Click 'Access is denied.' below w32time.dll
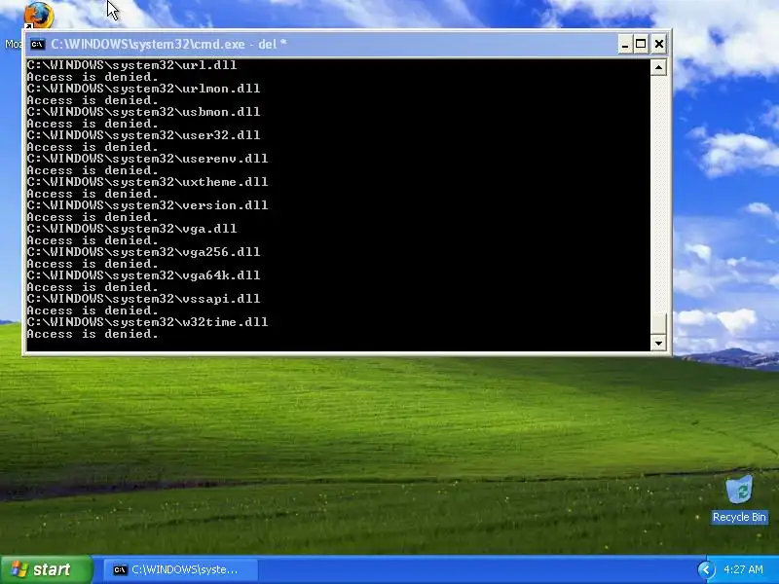Viewport: 779px width, 584px height. [93, 334]
